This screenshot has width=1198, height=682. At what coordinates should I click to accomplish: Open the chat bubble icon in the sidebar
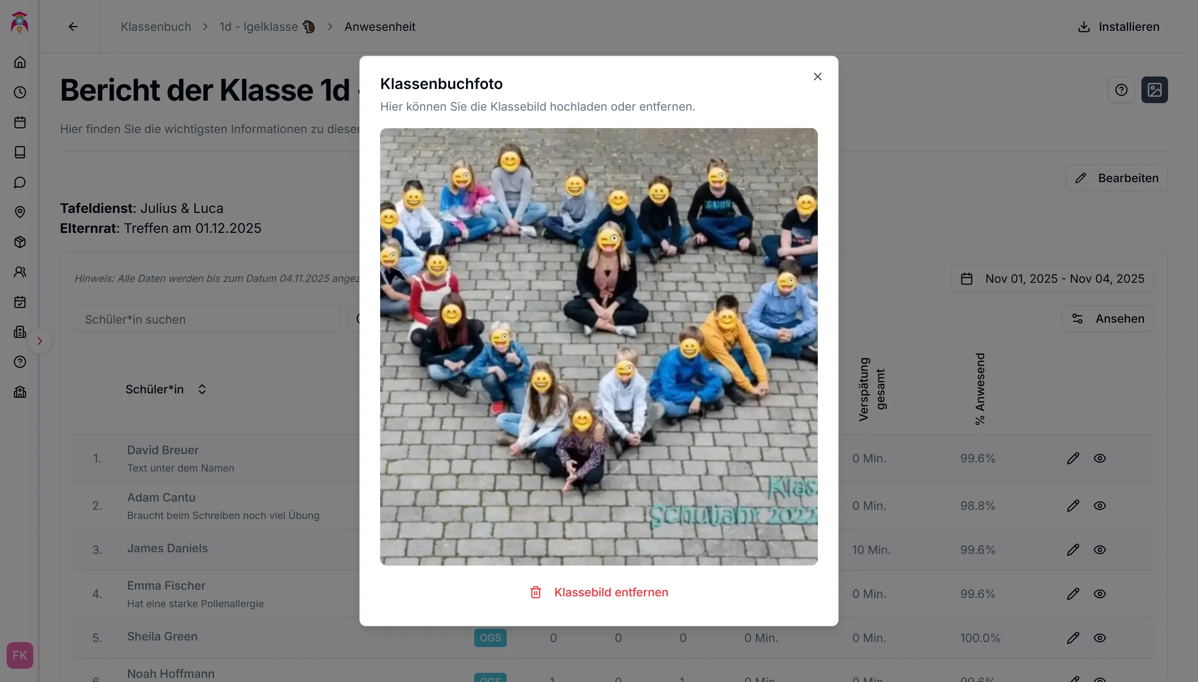click(20, 182)
